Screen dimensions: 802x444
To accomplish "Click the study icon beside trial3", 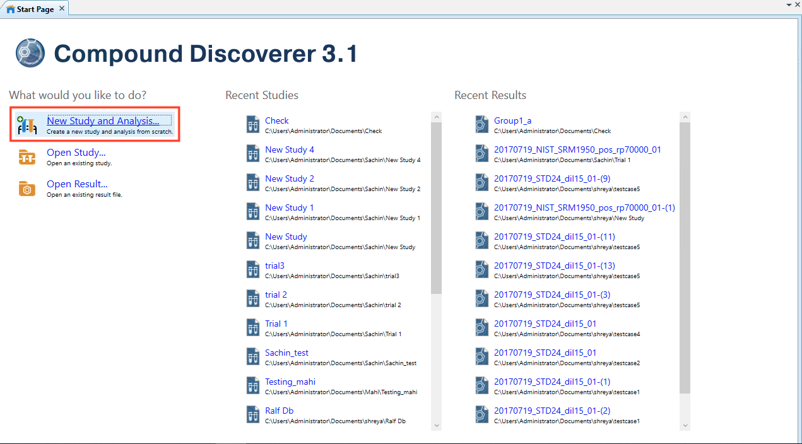I will pyautogui.click(x=253, y=269).
